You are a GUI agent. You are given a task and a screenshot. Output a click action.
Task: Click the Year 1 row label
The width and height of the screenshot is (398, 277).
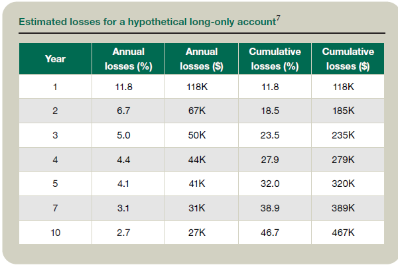(x=55, y=87)
